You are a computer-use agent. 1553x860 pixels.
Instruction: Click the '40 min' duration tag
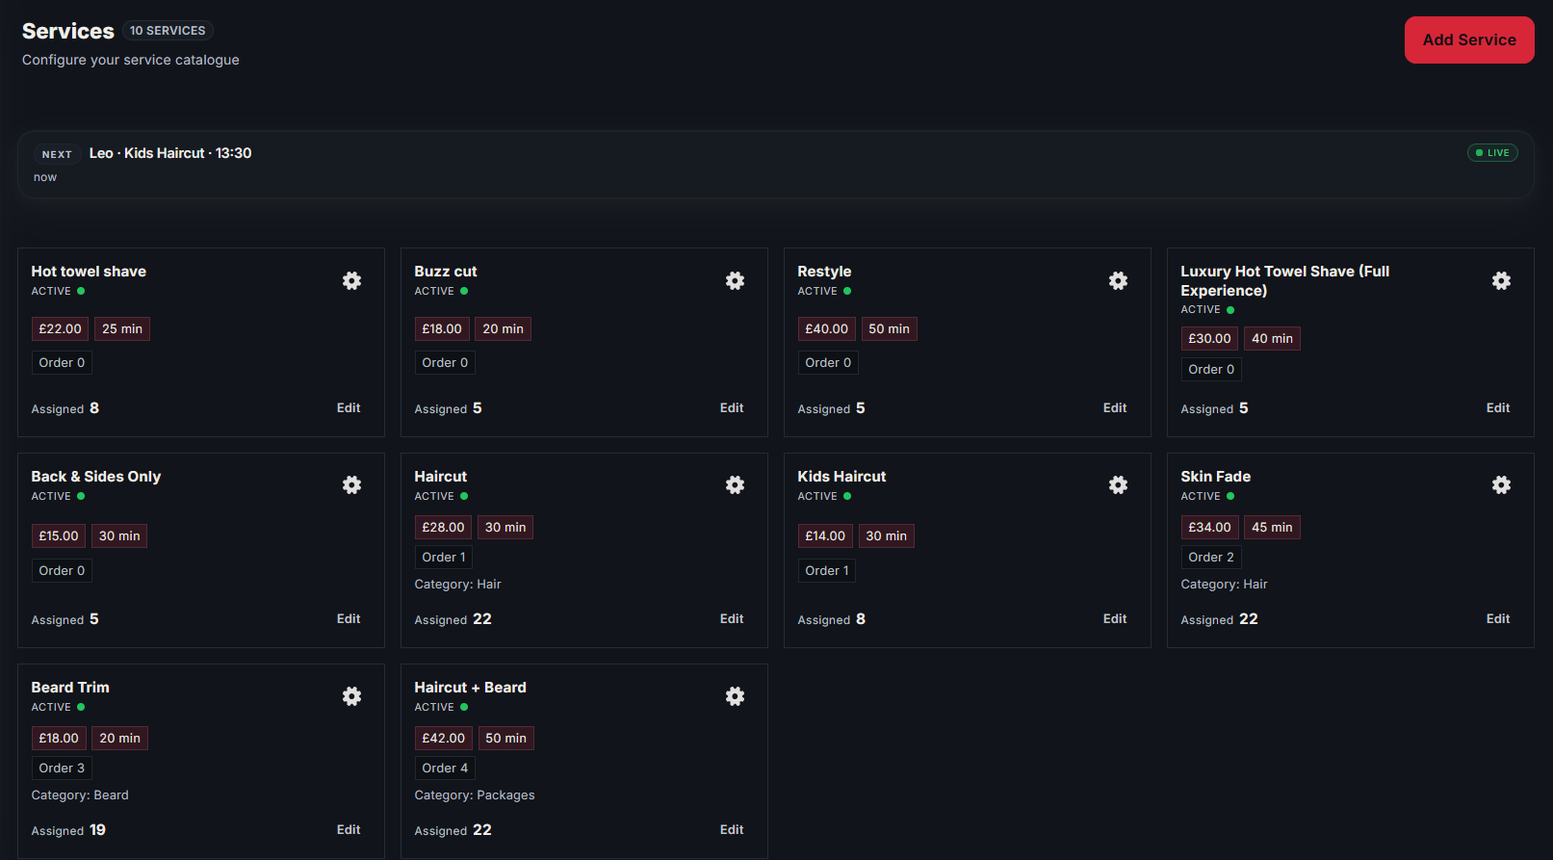[1272, 339]
